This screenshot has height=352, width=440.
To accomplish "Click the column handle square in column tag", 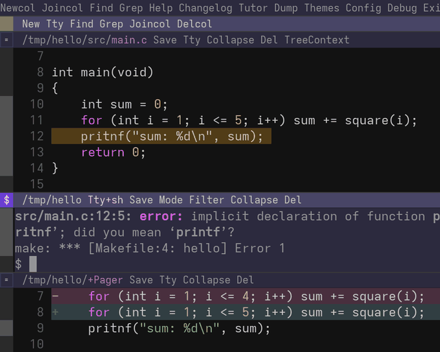I will pyautogui.click(x=6, y=24).
